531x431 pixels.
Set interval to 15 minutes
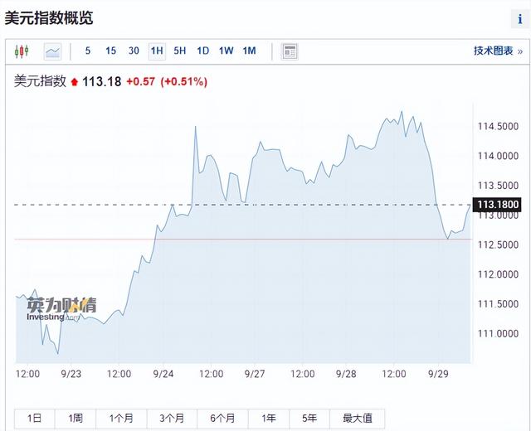pyautogui.click(x=110, y=51)
